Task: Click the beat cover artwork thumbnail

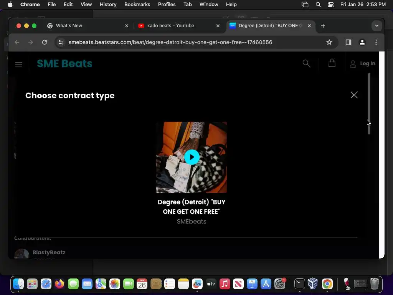Action: 192,157
